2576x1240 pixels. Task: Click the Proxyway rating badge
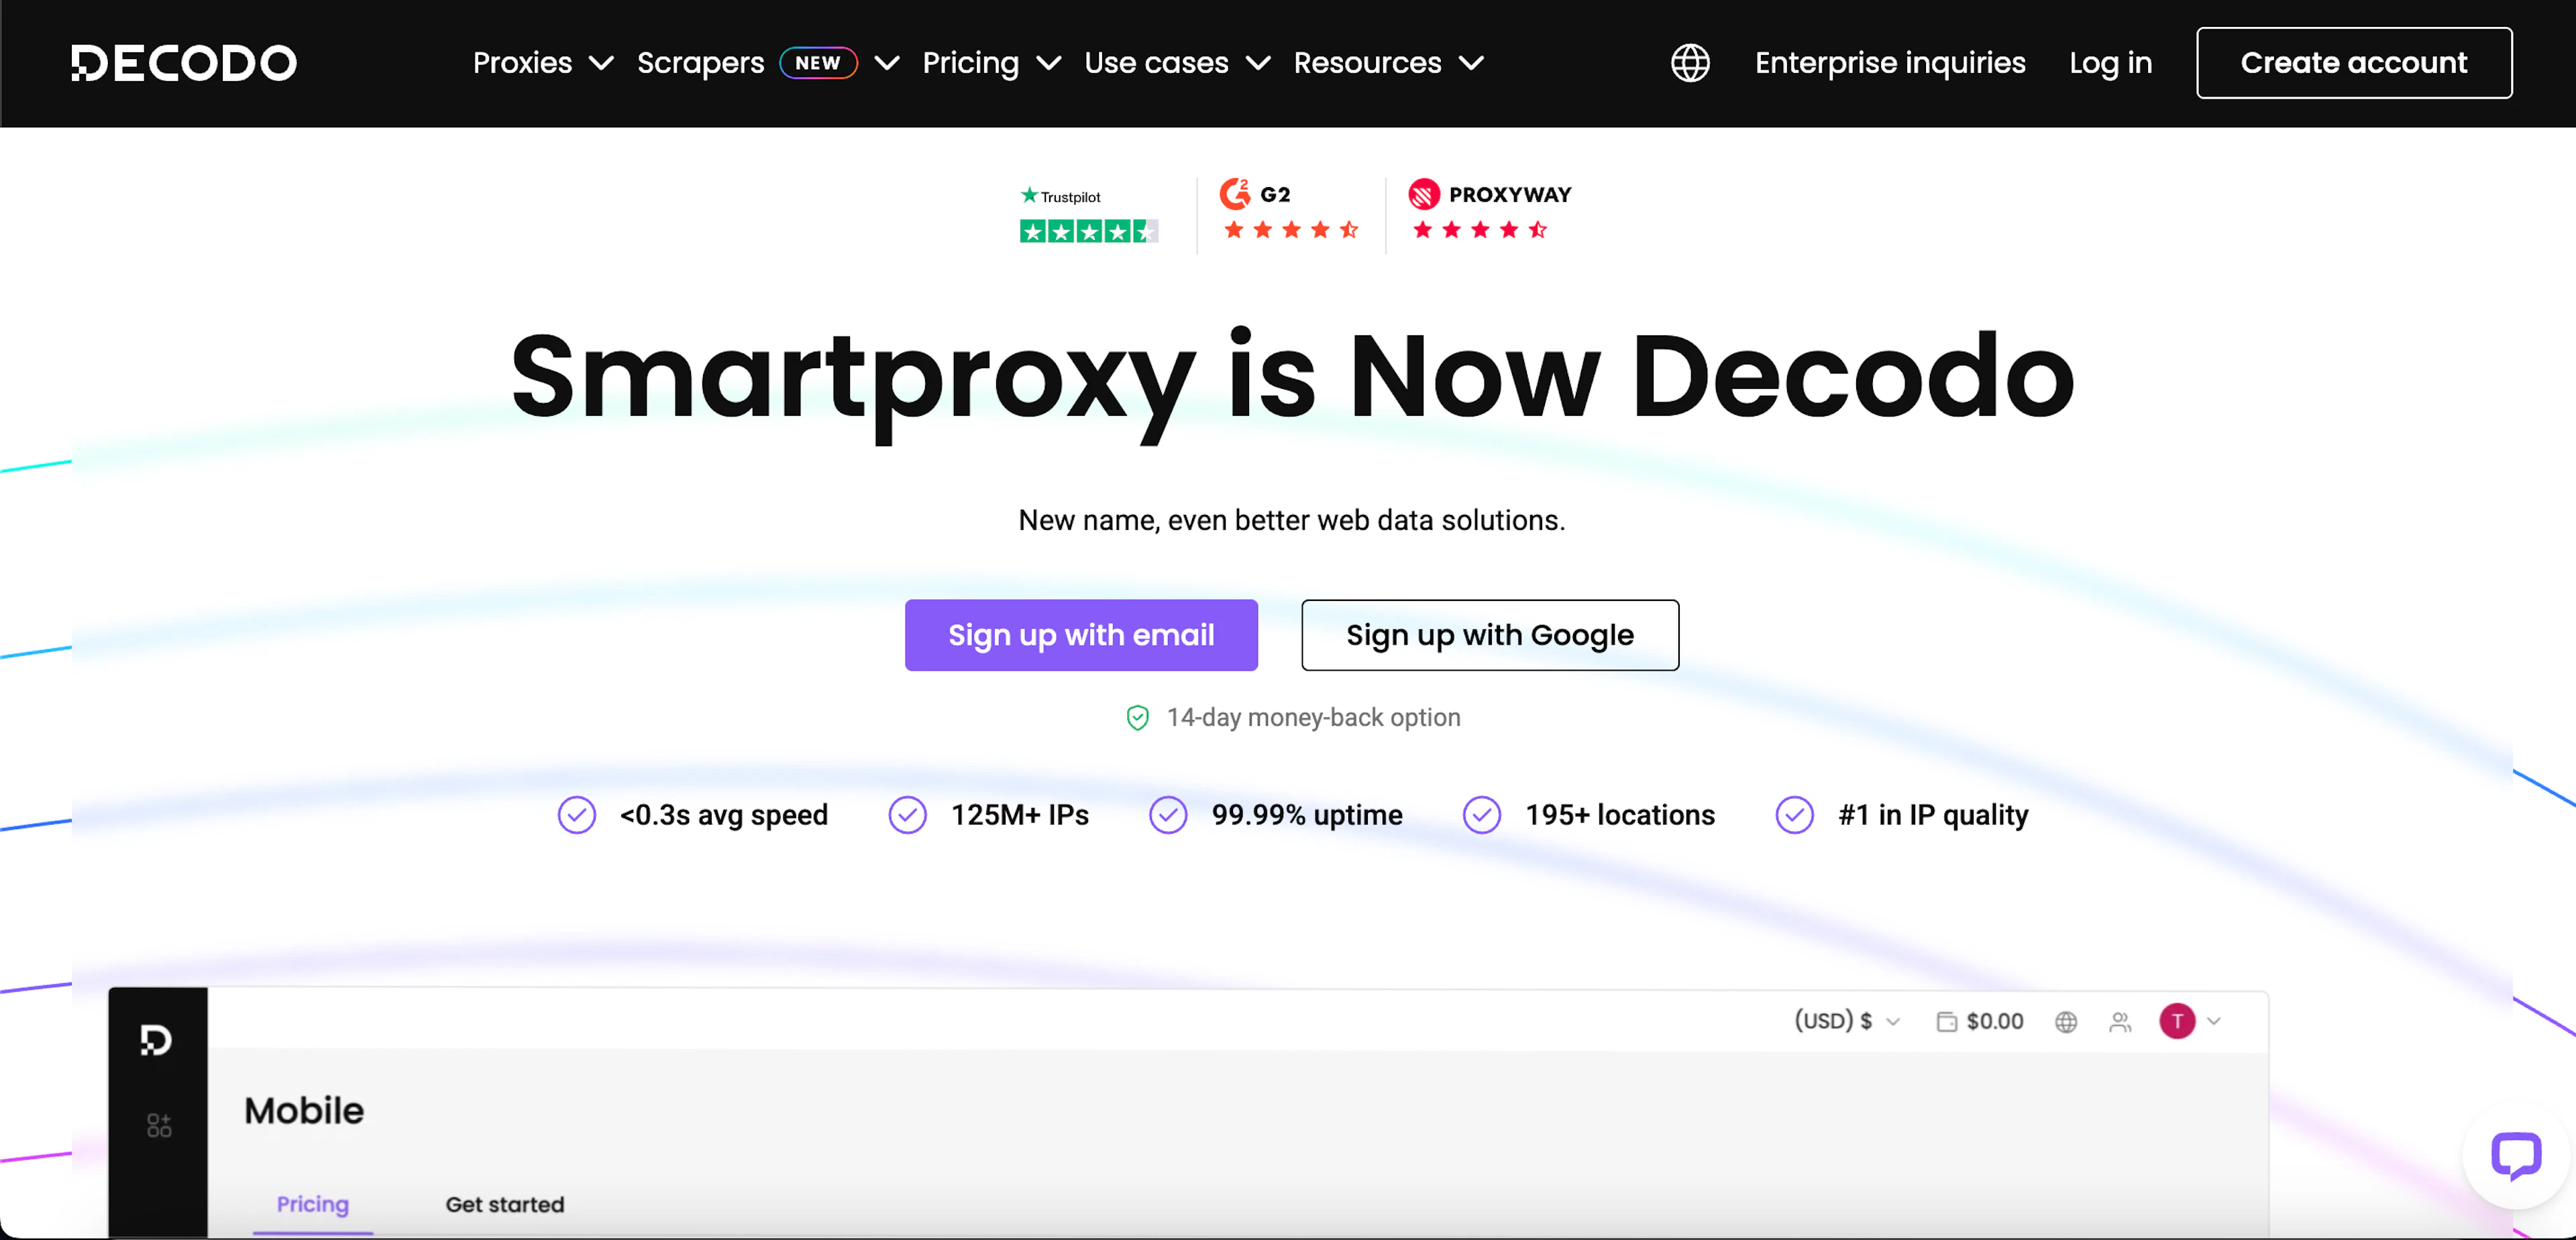pyautogui.click(x=1489, y=210)
